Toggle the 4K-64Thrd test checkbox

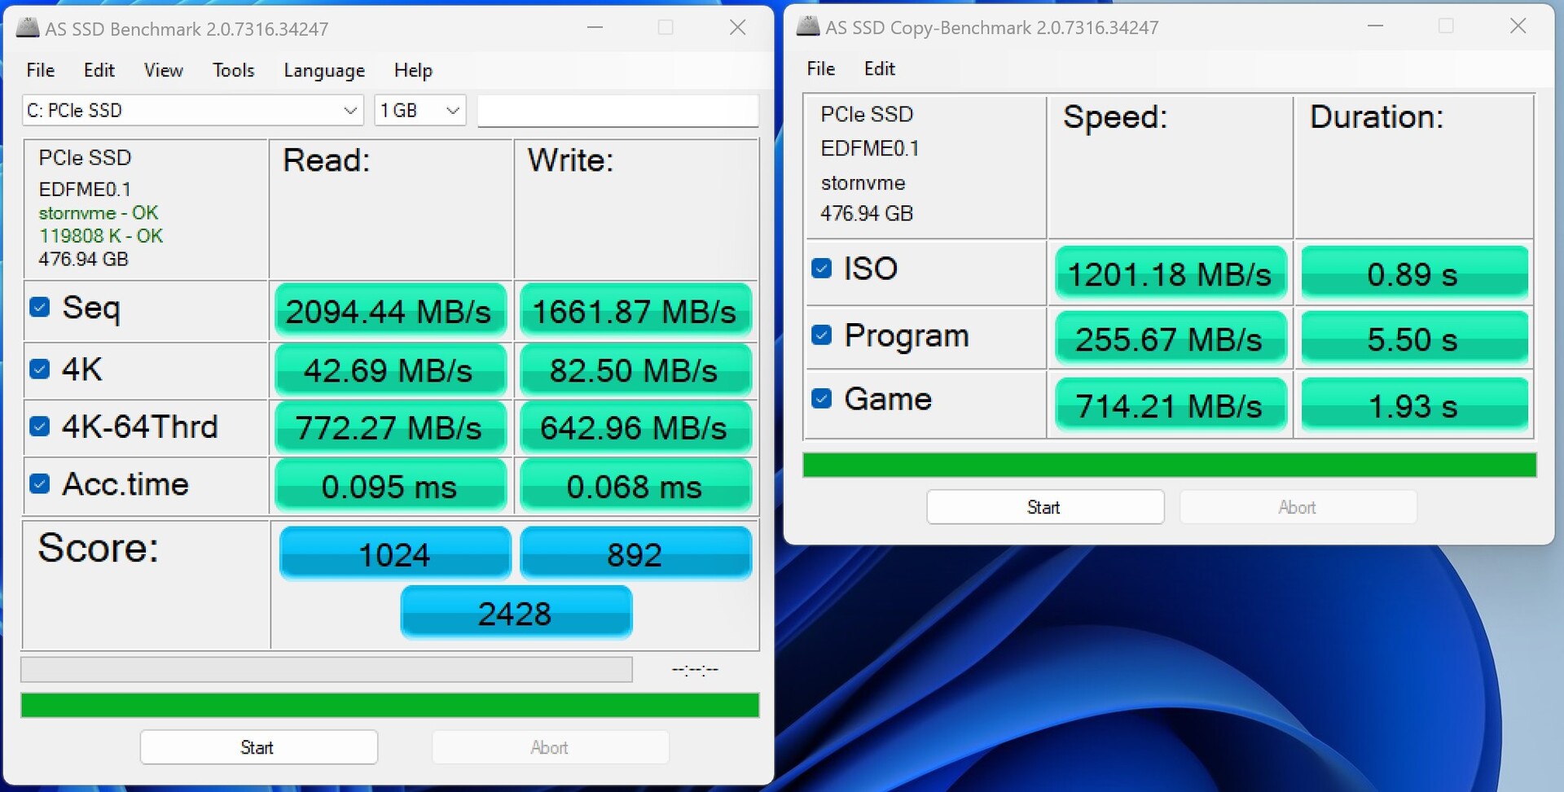(x=40, y=426)
